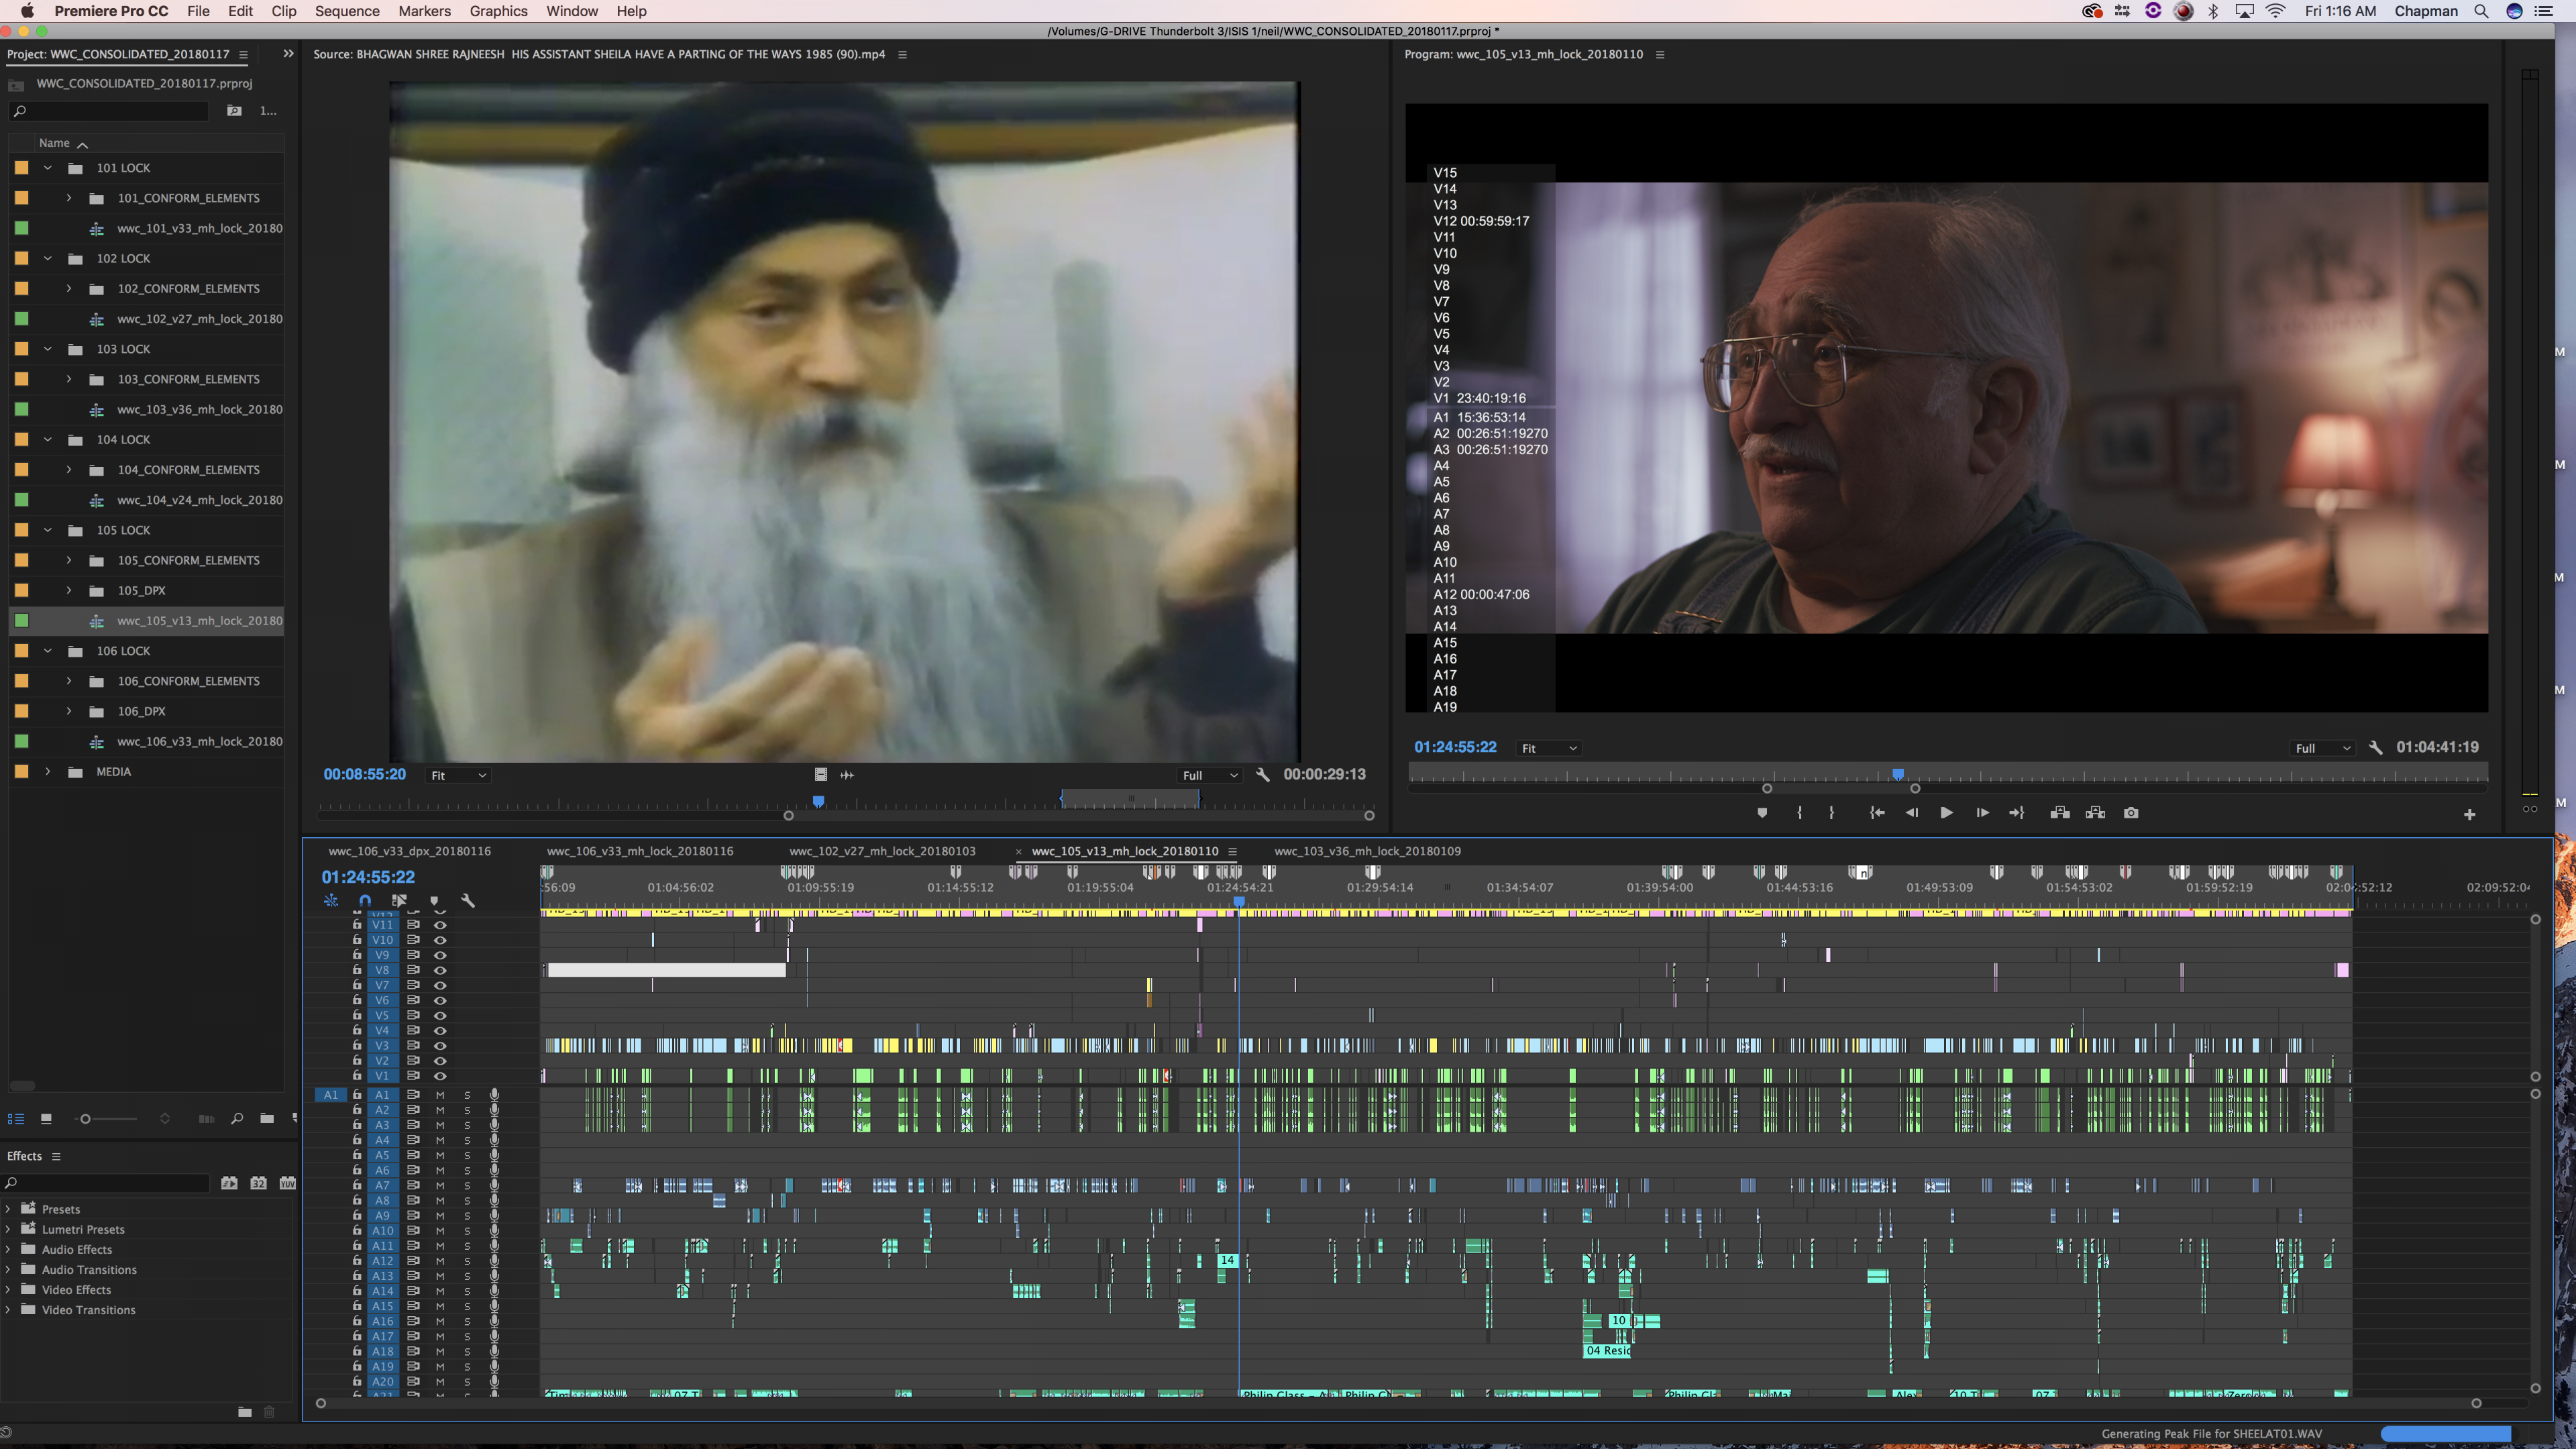Go to Out point in Program monitor
The width and height of the screenshot is (2576, 1449).
coord(2017,813)
